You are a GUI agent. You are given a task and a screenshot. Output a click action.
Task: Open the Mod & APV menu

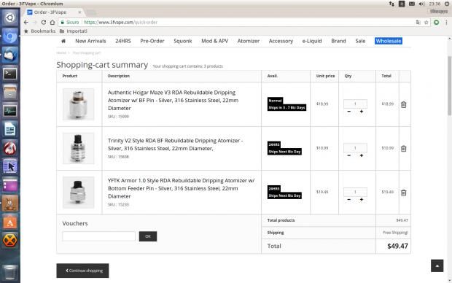click(215, 41)
